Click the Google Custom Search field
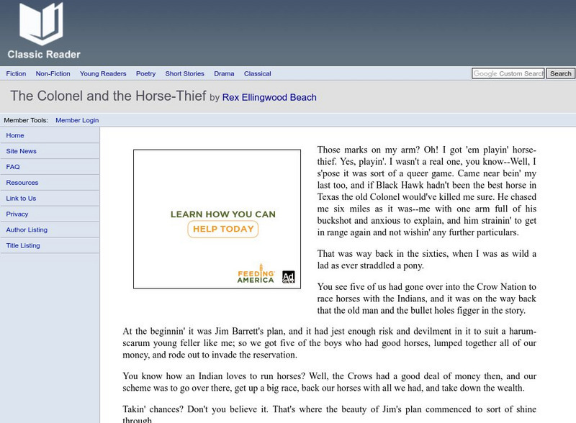This screenshot has width=576, height=423. click(x=508, y=73)
